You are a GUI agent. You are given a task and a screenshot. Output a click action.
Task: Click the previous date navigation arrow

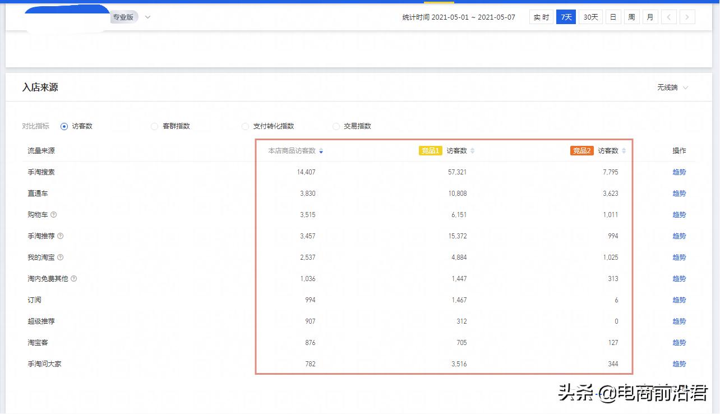(x=669, y=17)
